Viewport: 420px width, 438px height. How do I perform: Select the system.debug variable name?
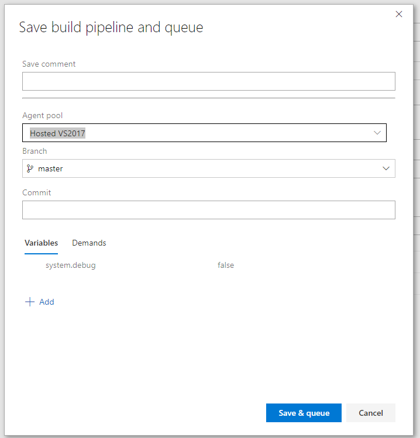[x=70, y=265]
